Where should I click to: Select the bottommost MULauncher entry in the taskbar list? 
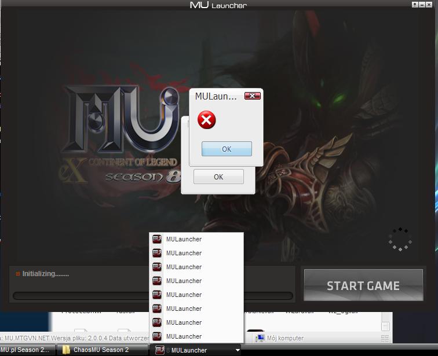point(196,336)
